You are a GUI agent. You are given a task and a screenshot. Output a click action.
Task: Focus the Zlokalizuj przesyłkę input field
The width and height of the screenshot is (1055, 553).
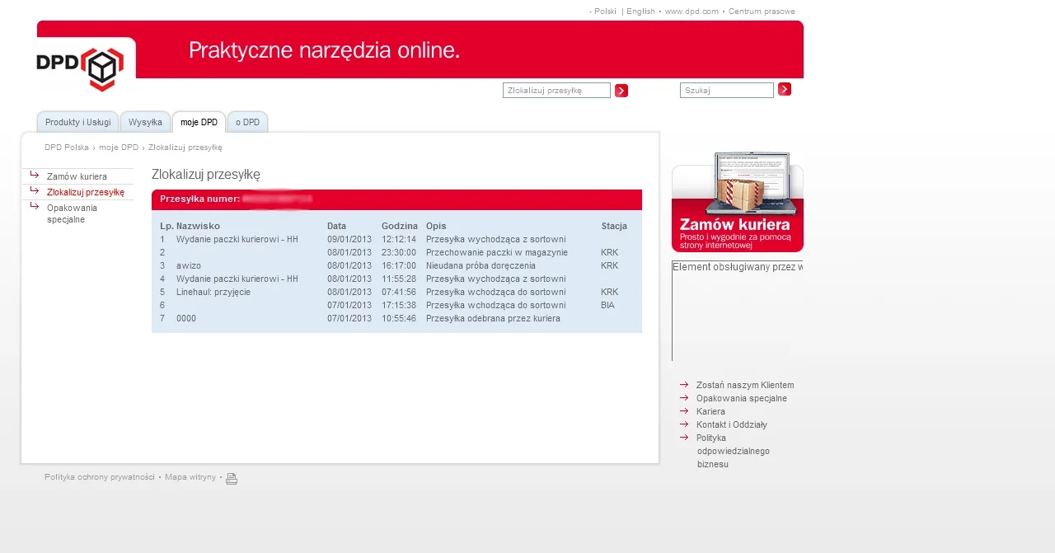tap(556, 91)
